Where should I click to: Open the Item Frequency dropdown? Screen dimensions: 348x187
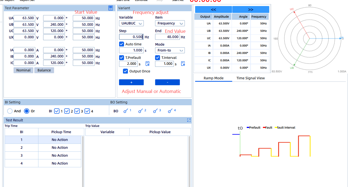pos(170,24)
